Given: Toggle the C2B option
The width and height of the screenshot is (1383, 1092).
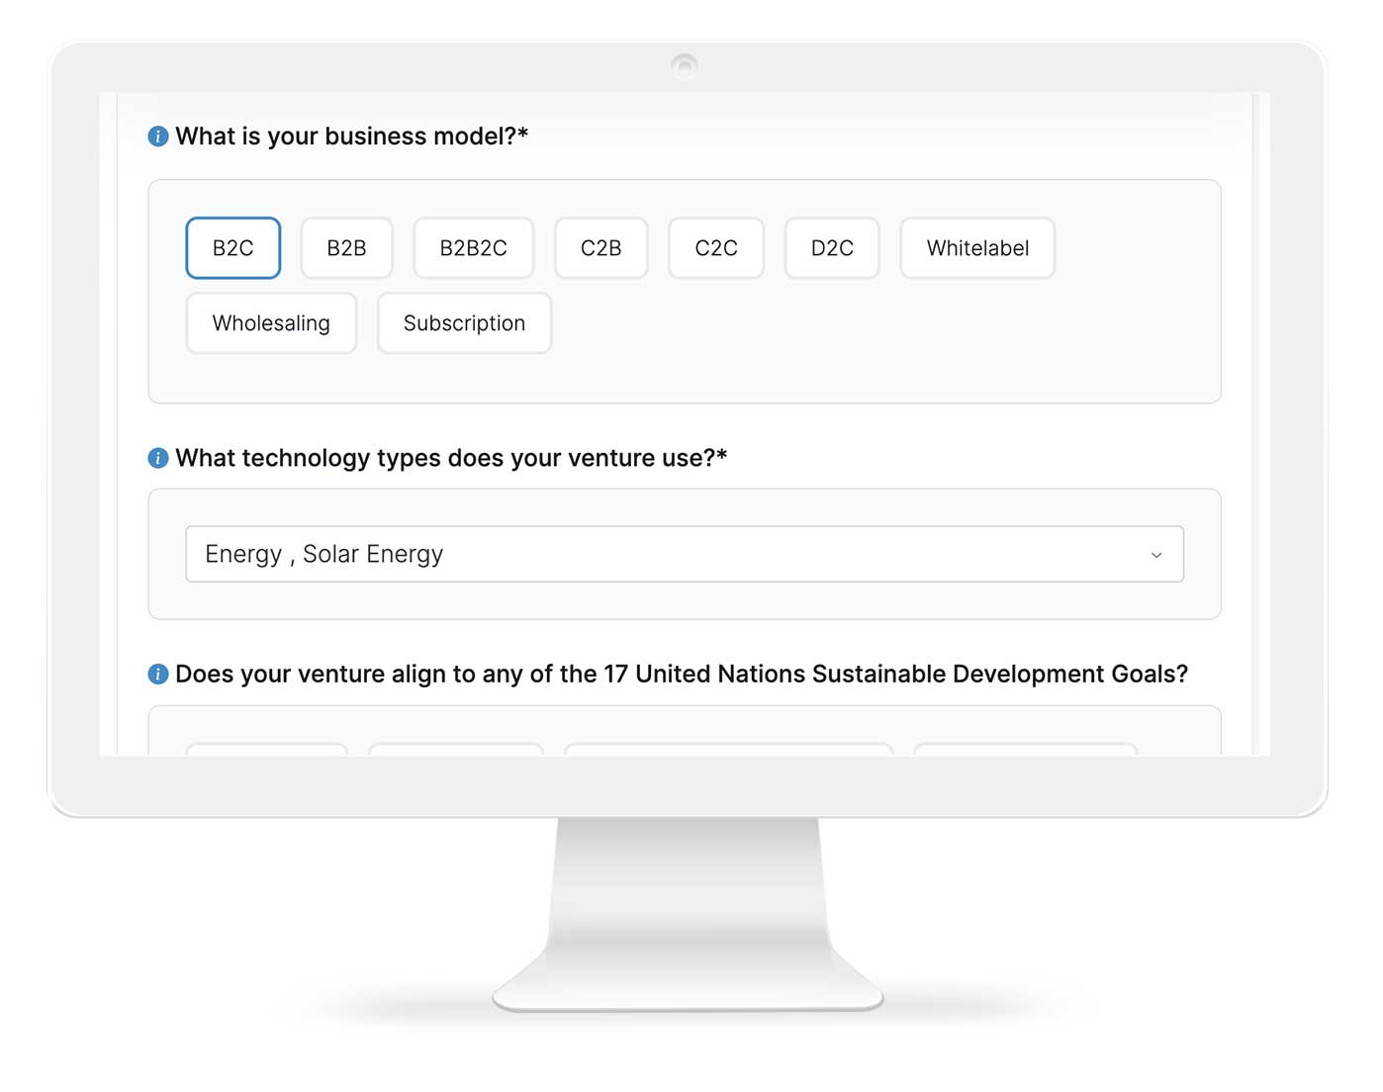Looking at the screenshot, I should [600, 248].
